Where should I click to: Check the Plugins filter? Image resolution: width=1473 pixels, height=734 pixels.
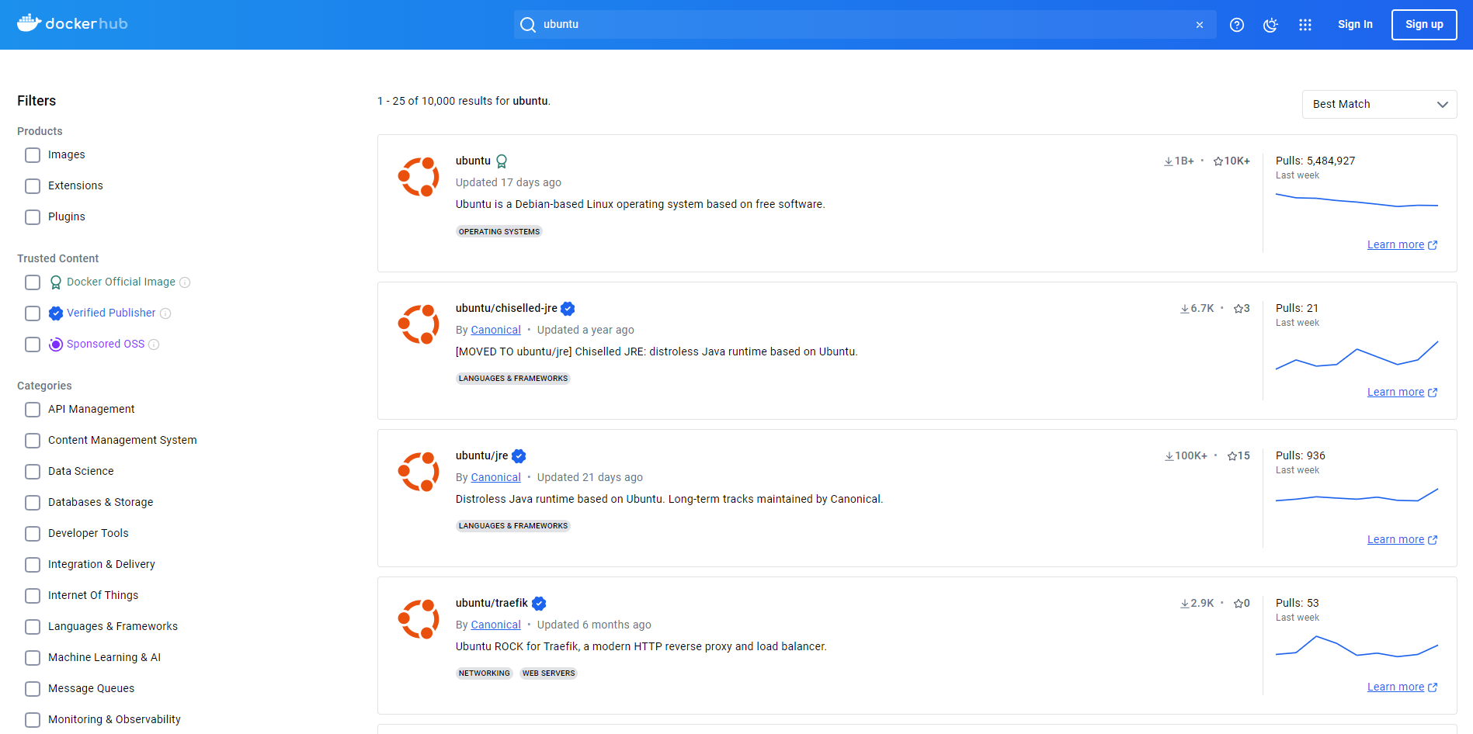coord(33,217)
